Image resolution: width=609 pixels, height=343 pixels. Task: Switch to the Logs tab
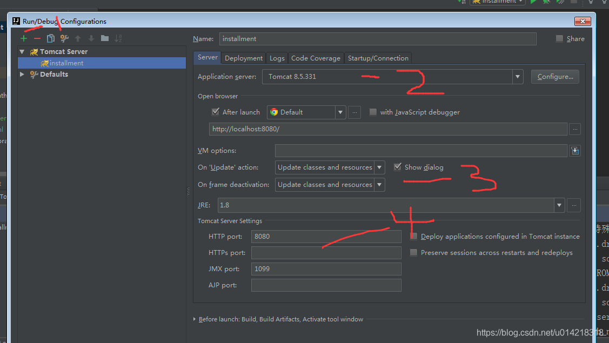277,58
